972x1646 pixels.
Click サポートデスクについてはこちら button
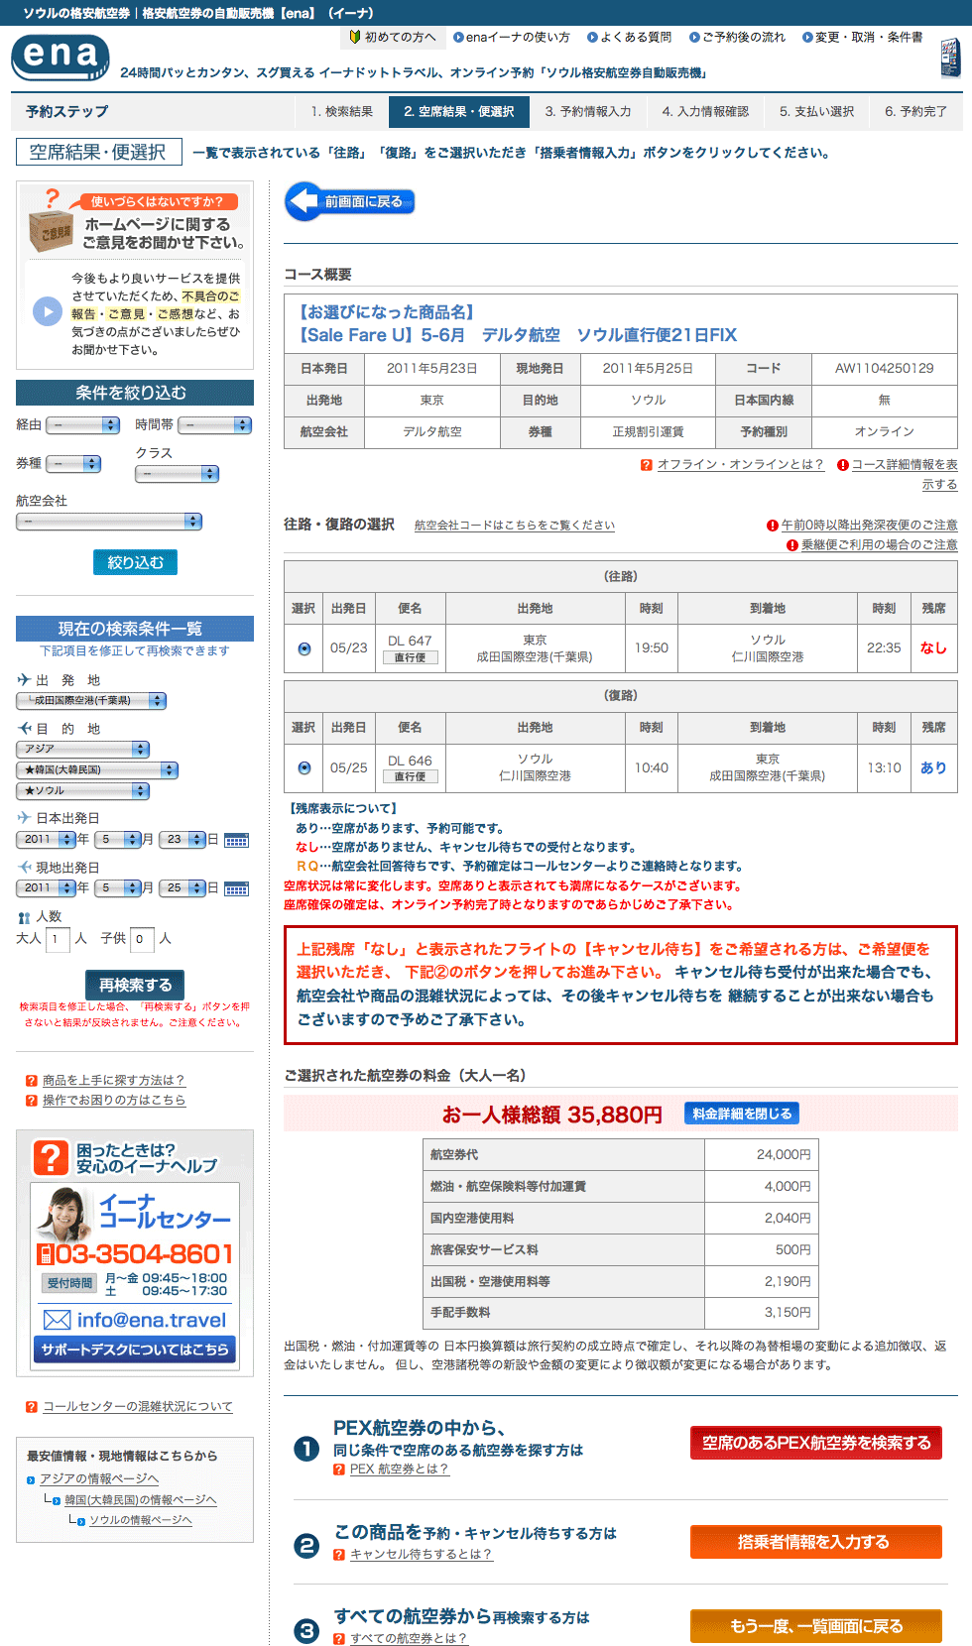[135, 1350]
